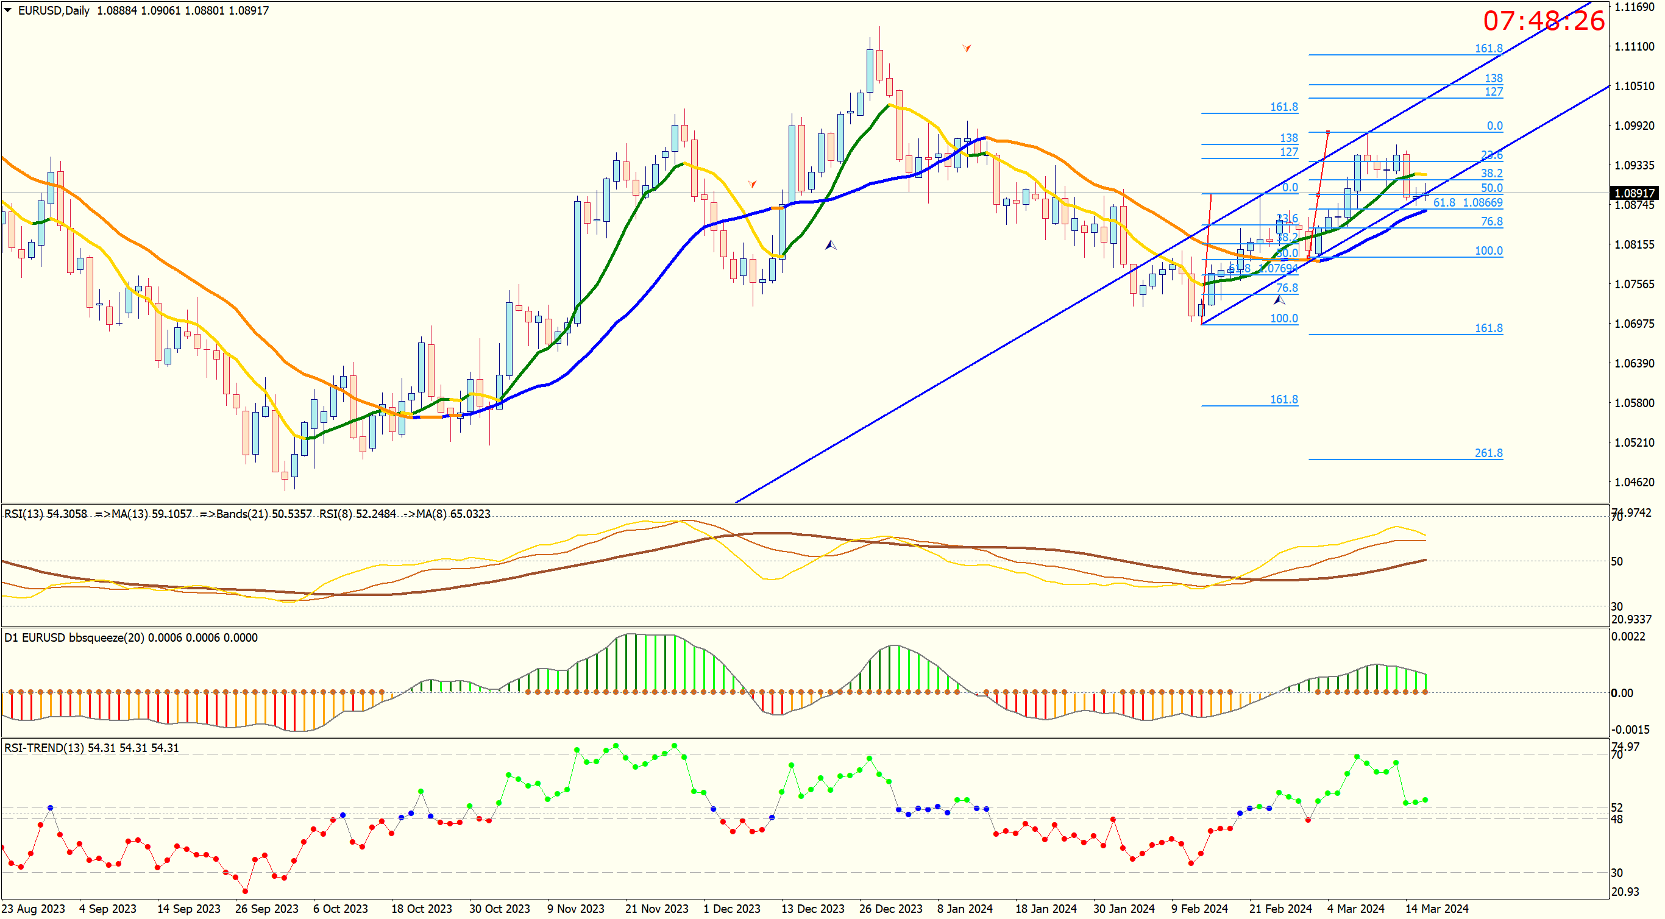Select the red down arrow near early December 2023
1665x919 pixels.
click(x=751, y=183)
